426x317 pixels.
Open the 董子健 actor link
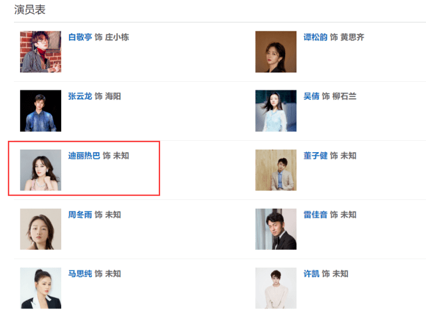click(315, 156)
